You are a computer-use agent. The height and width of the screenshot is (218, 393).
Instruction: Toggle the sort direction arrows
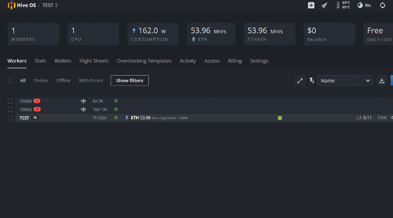click(x=311, y=81)
